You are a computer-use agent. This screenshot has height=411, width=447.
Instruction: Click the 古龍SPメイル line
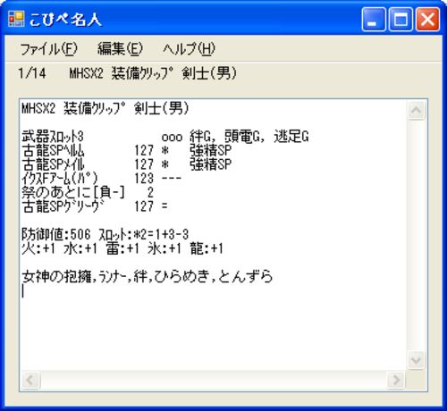pos(127,164)
